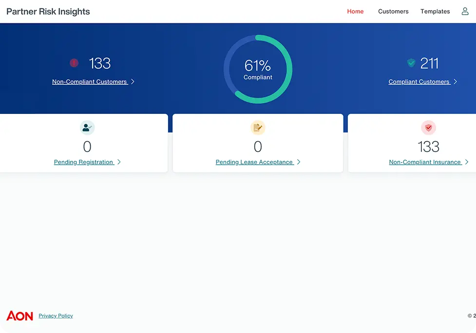Open Pending Lease Acceptance link

(x=255, y=162)
